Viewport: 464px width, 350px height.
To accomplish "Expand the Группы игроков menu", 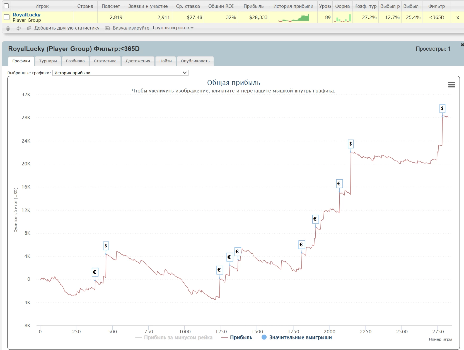I will click(x=173, y=28).
